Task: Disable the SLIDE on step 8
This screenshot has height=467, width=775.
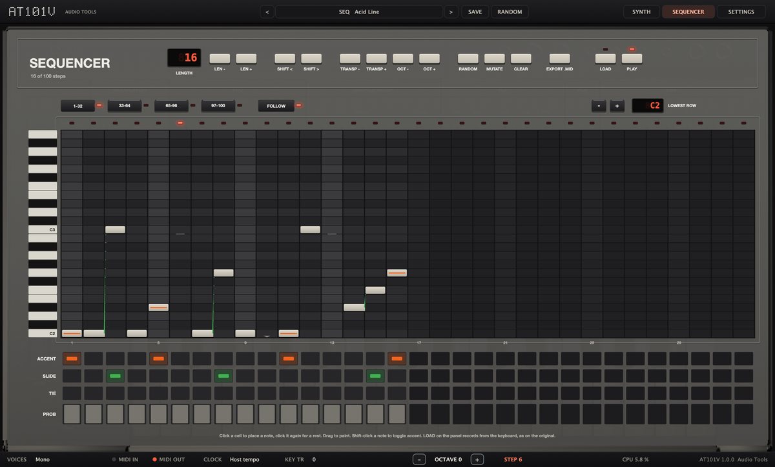Action: click(x=224, y=375)
